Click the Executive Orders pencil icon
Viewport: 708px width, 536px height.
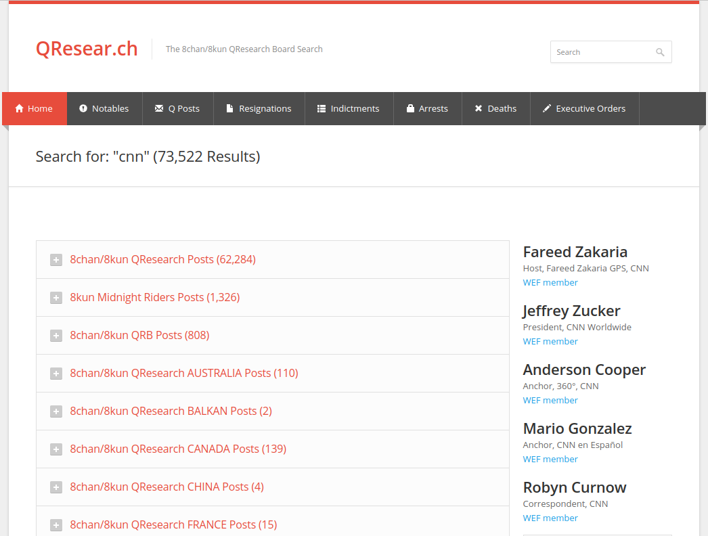coord(546,108)
